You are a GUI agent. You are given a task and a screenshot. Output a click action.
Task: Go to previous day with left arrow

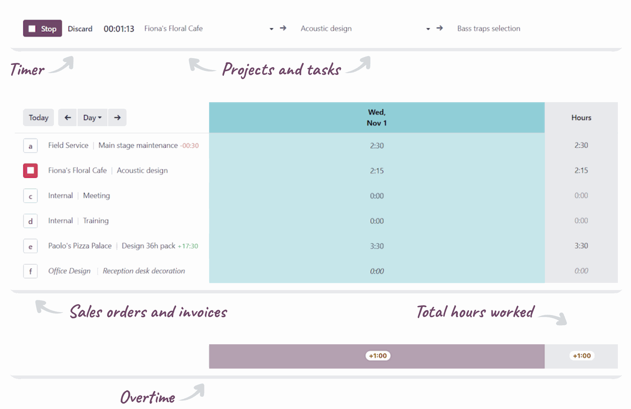point(68,118)
